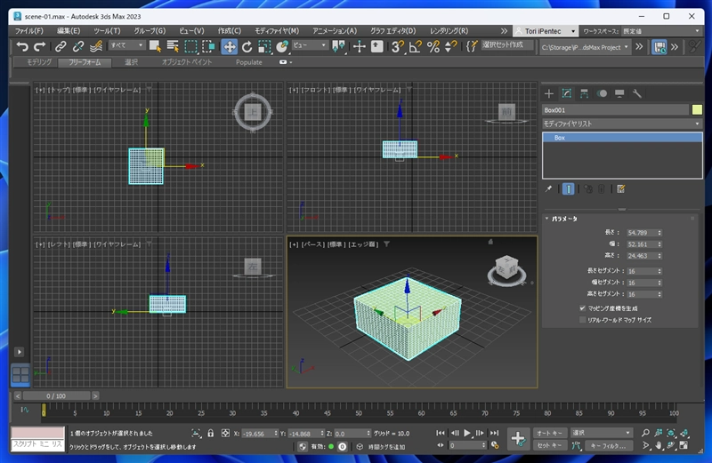Choose the Select Object cursor tool
The image size is (712, 463).
pos(155,46)
